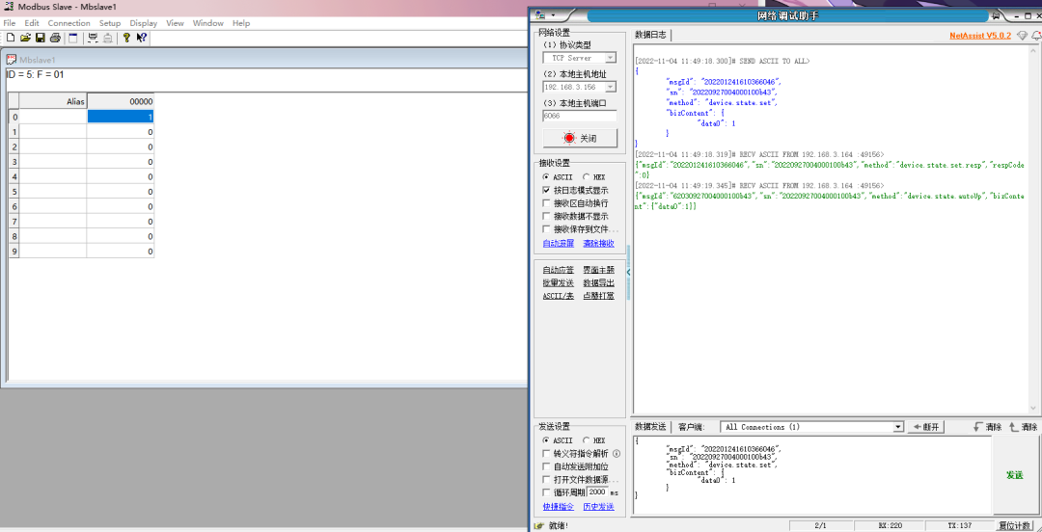The width and height of the screenshot is (1042, 532).
Task: Diamond icon beside NetAssist version
Action: [1022, 36]
